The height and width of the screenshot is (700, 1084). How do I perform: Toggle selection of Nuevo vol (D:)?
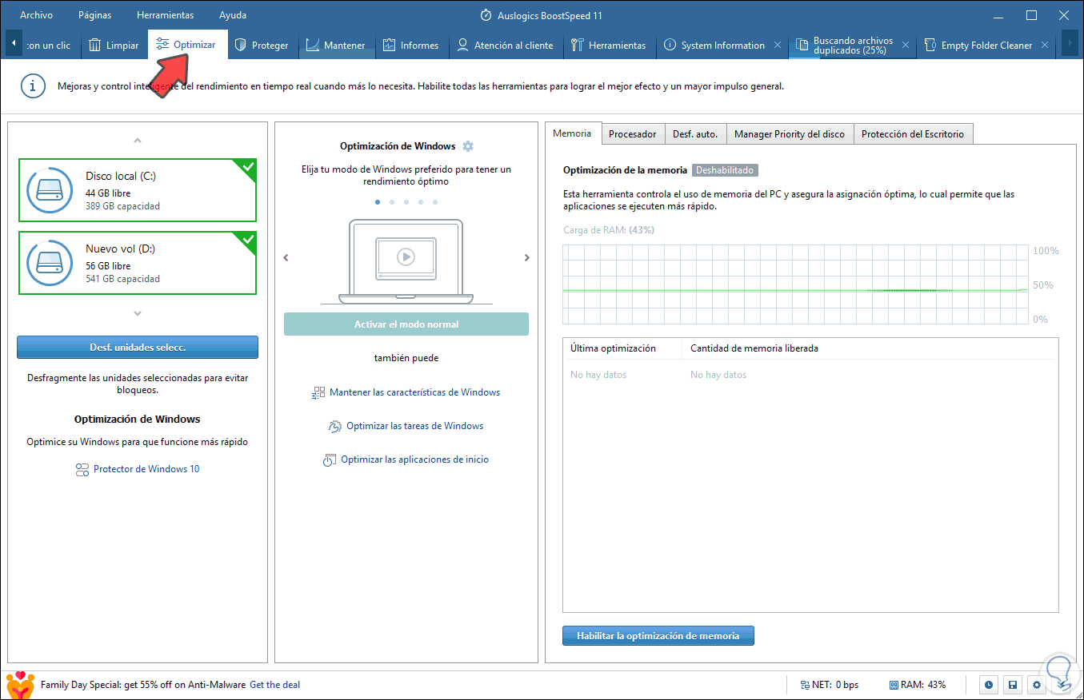click(x=138, y=262)
